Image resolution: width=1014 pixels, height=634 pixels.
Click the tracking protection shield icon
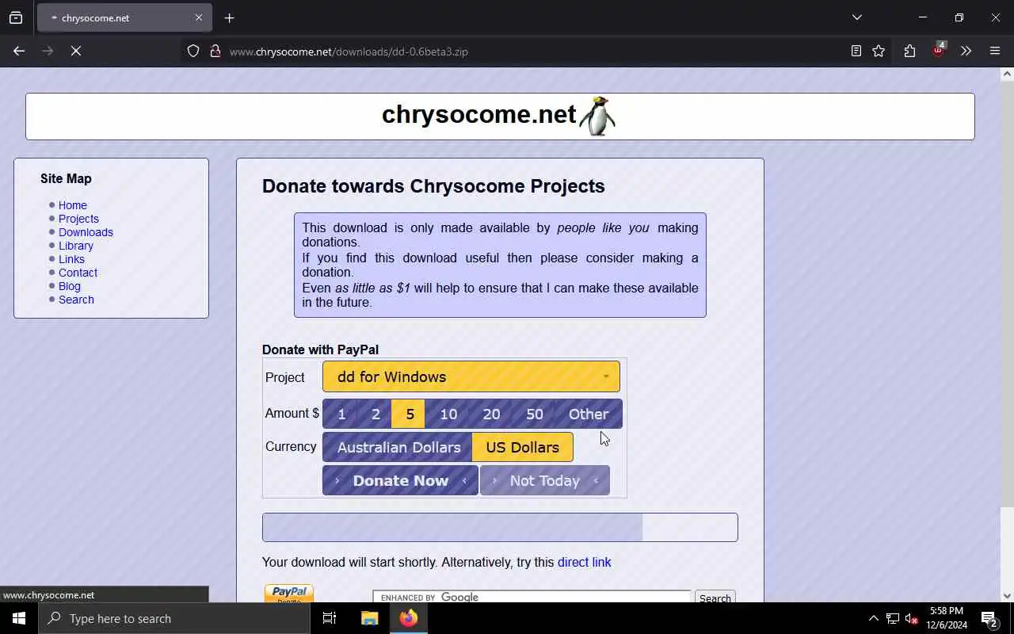coord(193,51)
